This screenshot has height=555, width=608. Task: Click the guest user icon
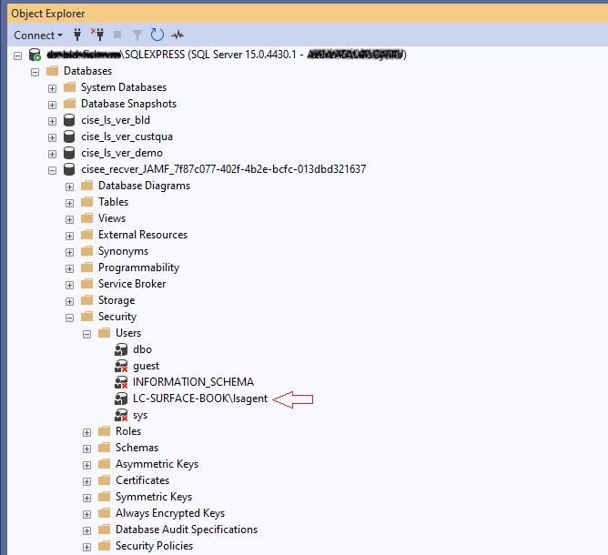tap(121, 366)
